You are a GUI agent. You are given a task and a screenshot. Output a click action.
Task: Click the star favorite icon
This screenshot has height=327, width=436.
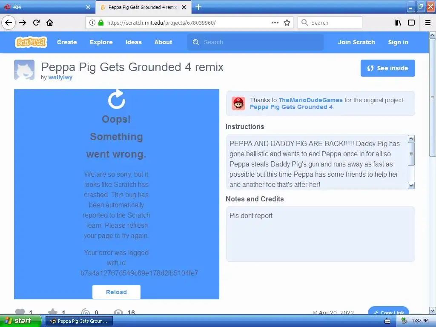click(53, 312)
